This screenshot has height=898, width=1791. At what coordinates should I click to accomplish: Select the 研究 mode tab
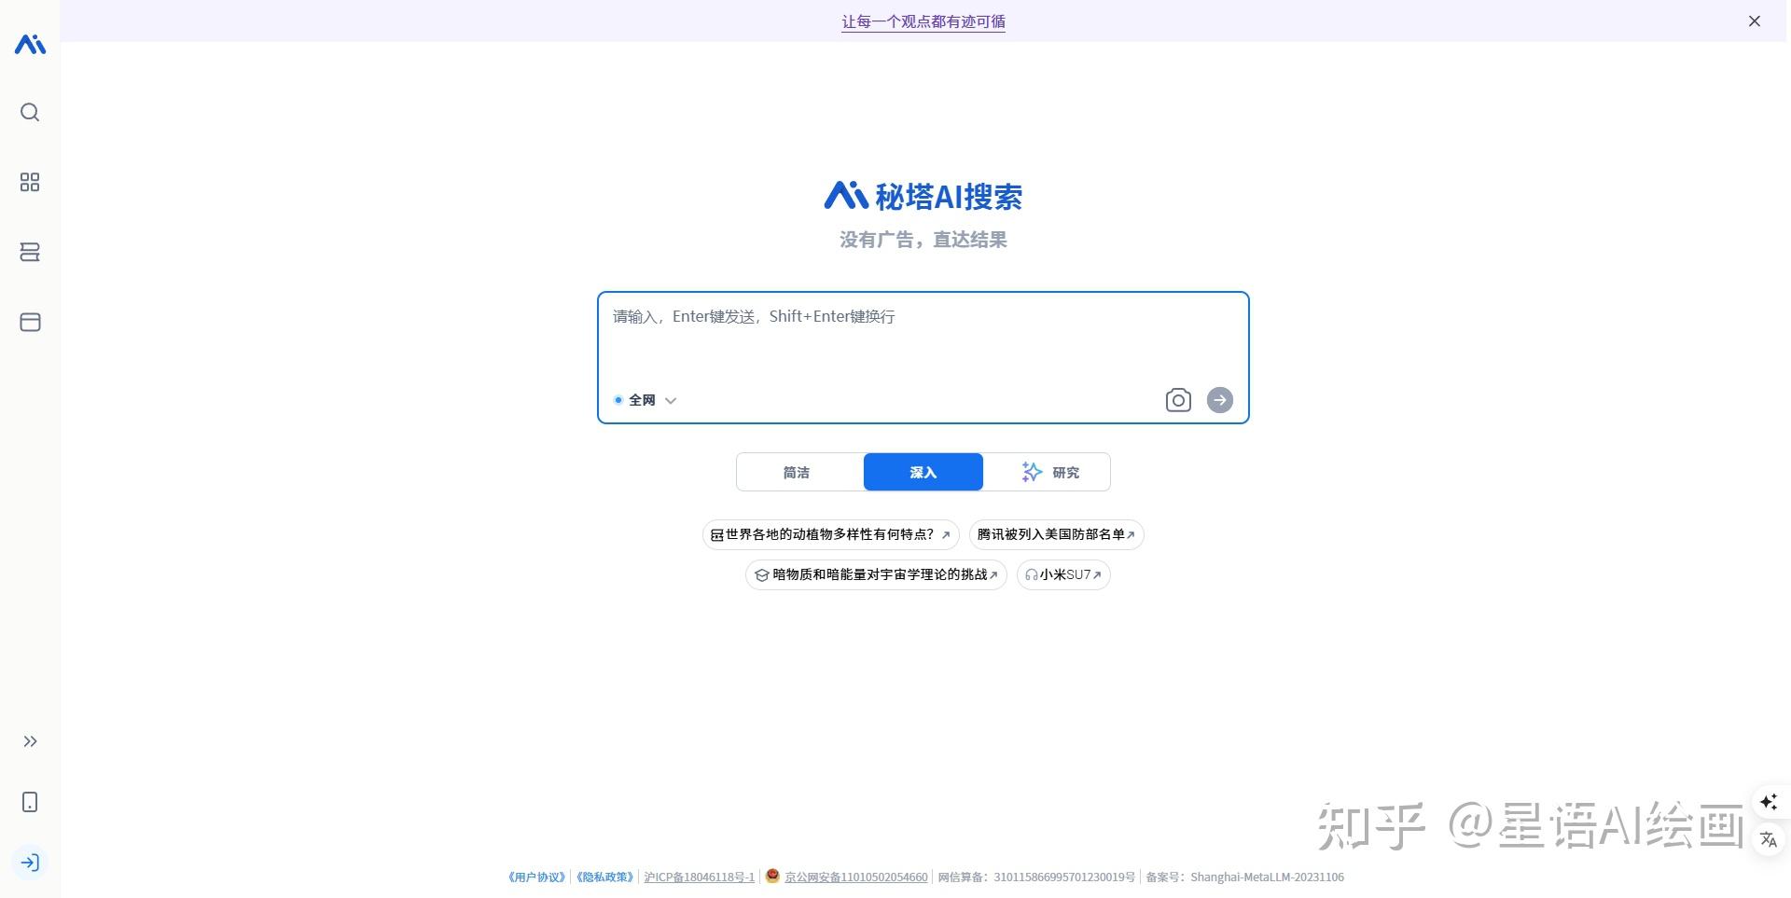pos(1049,472)
